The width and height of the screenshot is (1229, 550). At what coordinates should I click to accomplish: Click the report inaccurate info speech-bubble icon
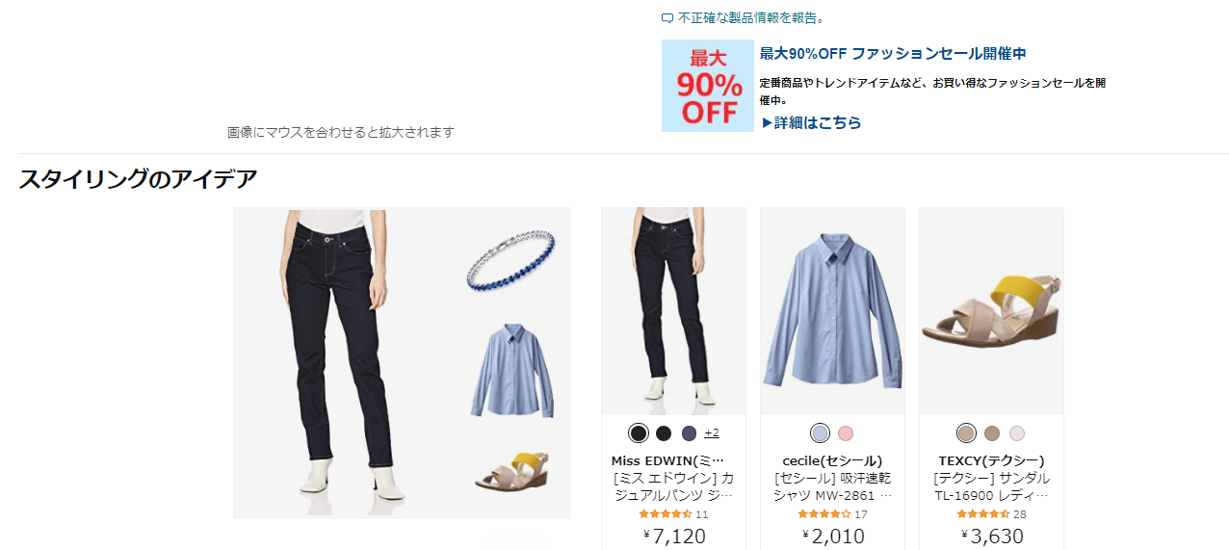click(x=667, y=18)
